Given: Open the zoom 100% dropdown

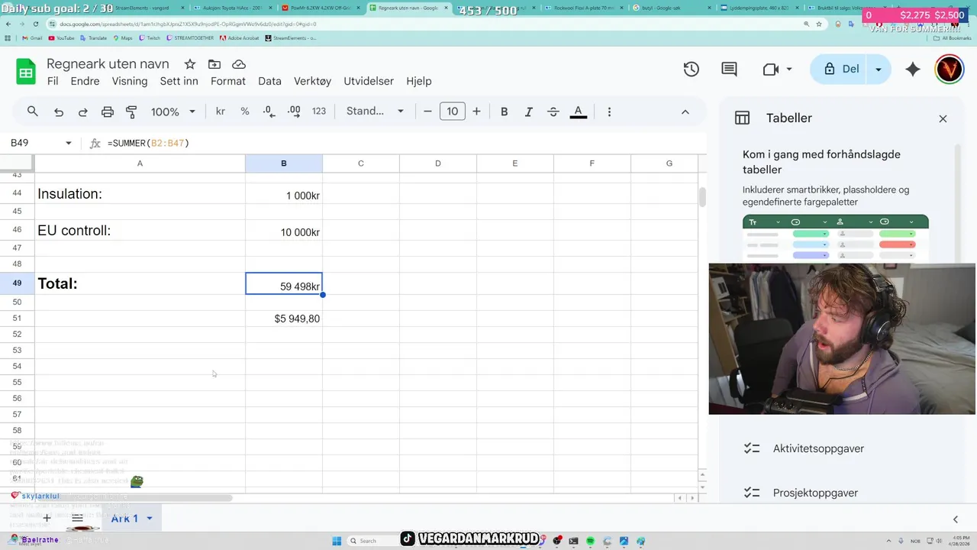Looking at the screenshot, I should click(173, 112).
